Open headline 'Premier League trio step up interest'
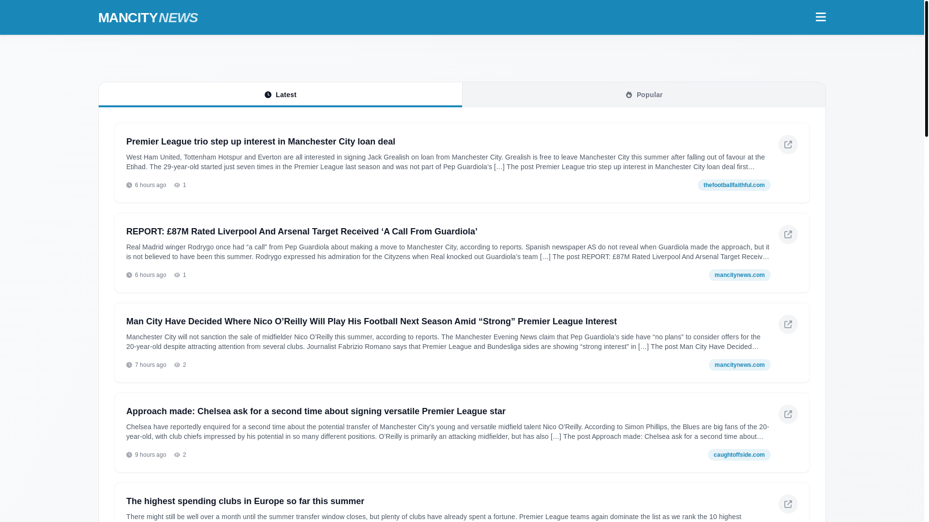This screenshot has height=522, width=929. 260,142
